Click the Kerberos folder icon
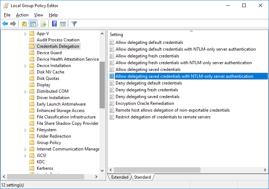Screen dimensions: 269x189 pos(32,168)
